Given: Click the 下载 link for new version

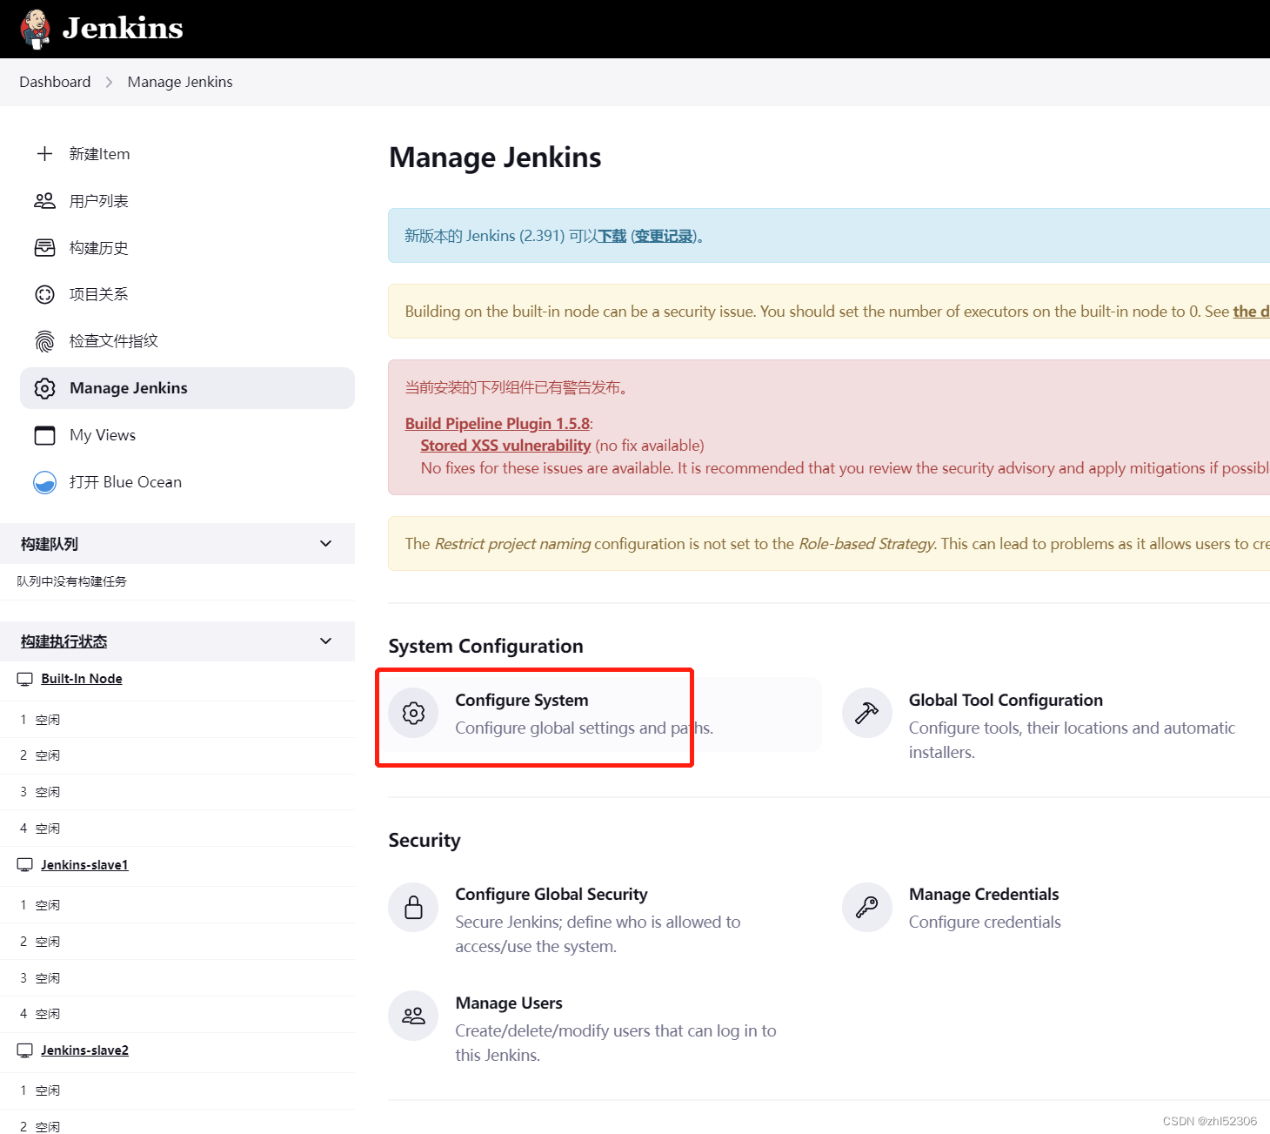Looking at the screenshot, I should click(612, 236).
